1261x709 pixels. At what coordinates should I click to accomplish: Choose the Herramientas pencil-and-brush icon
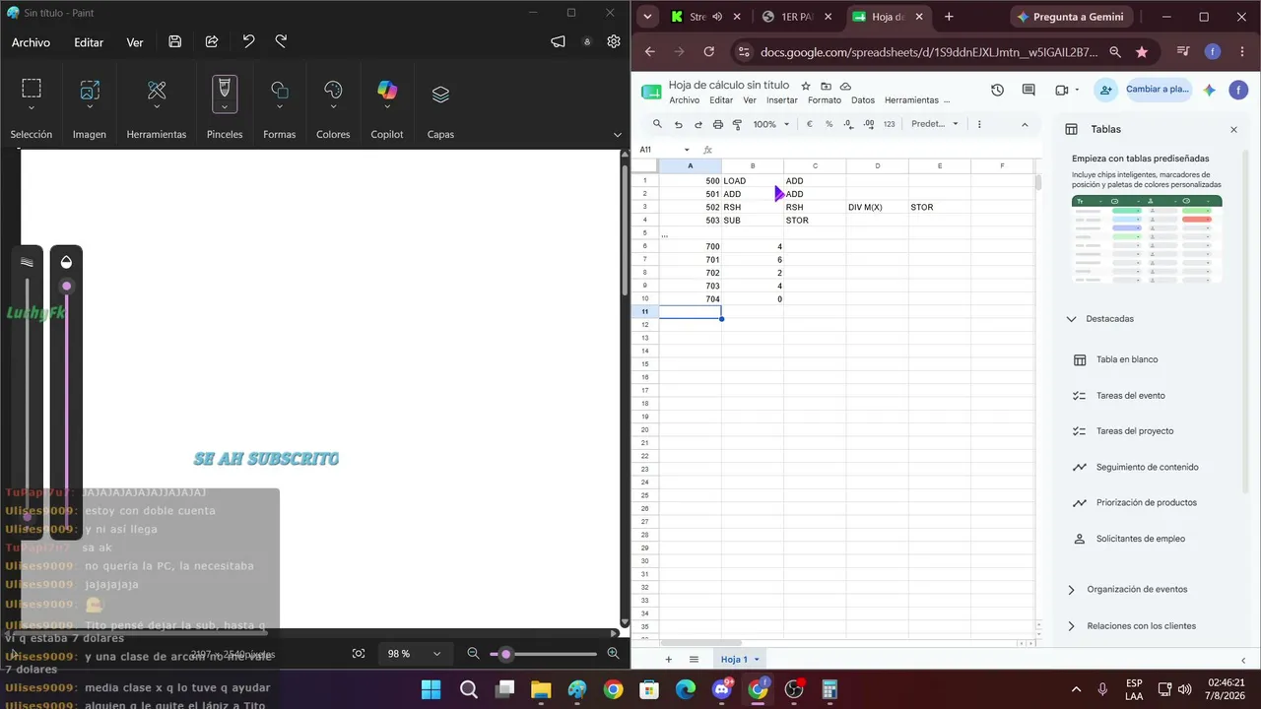pyautogui.click(x=157, y=90)
